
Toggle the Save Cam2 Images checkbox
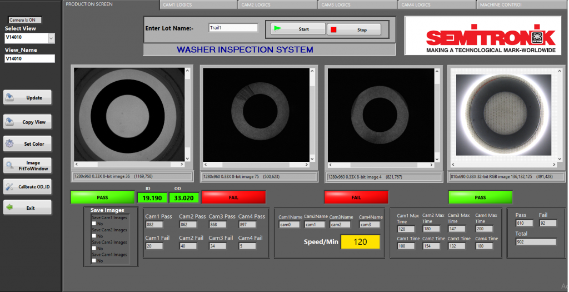click(94, 236)
